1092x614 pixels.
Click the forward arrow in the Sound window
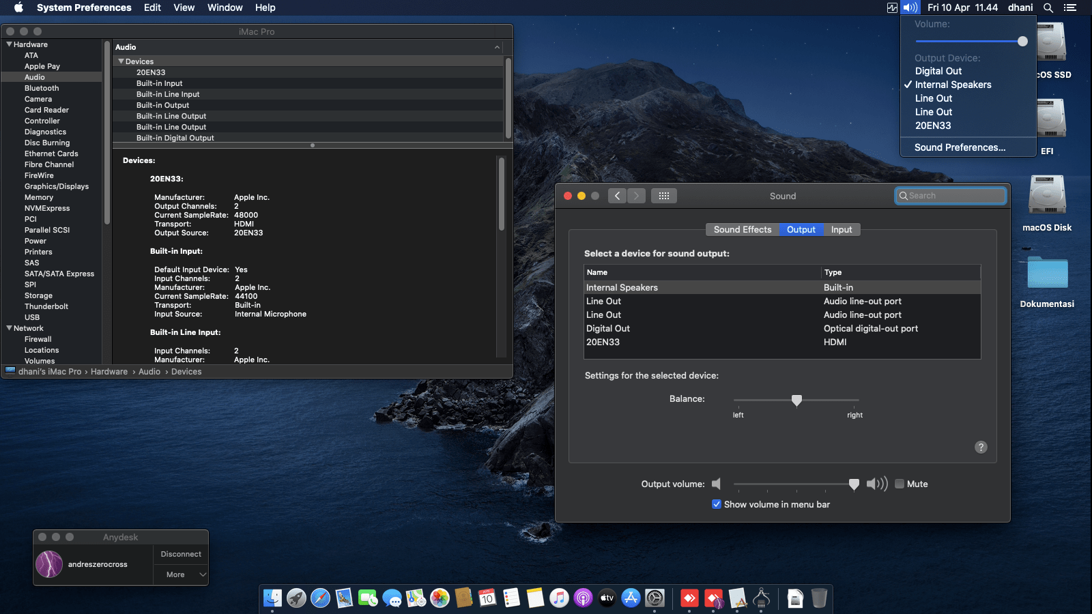tap(636, 196)
